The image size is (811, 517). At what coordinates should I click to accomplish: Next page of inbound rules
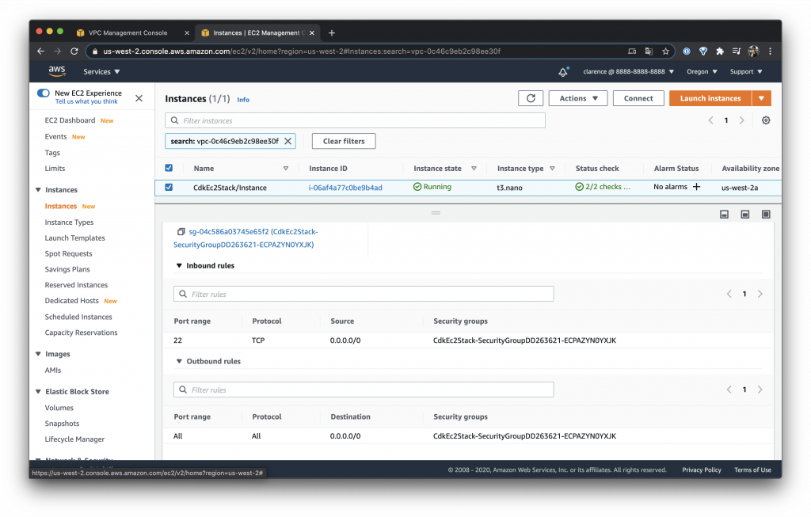tap(760, 294)
